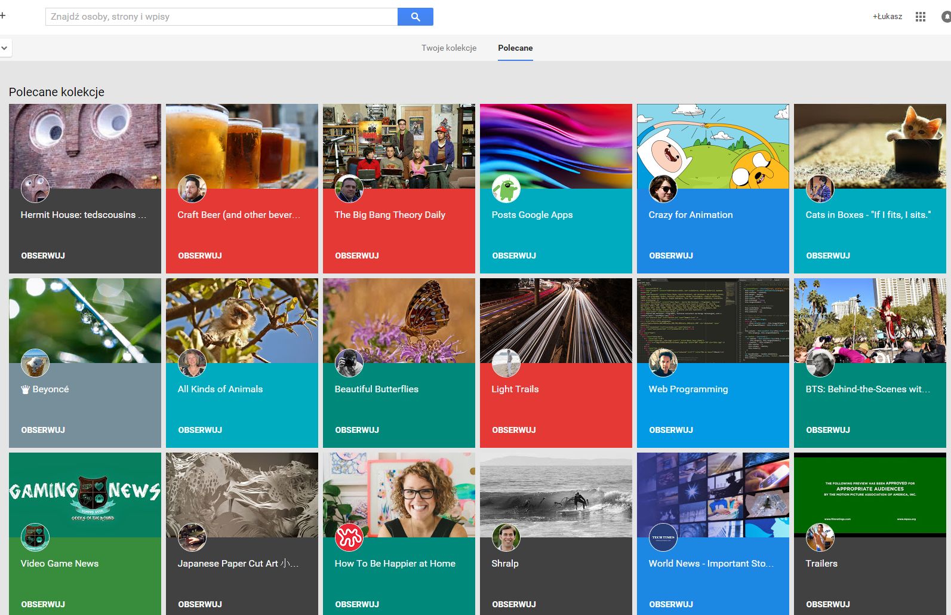Focus the 'Znajdź osoby, strony i wpisy' search field
This screenshot has width=951, height=615.
coord(221,17)
